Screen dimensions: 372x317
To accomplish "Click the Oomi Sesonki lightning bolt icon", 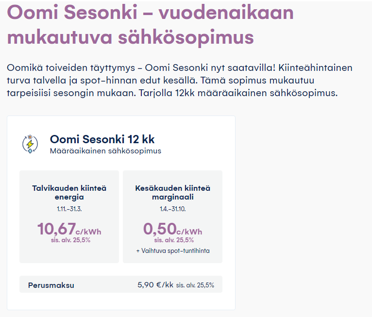I will coord(30,144).
